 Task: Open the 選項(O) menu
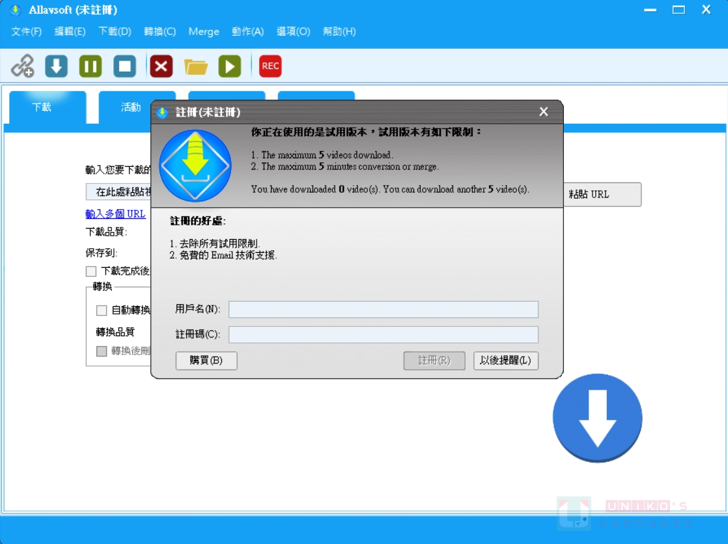point(293,31)
